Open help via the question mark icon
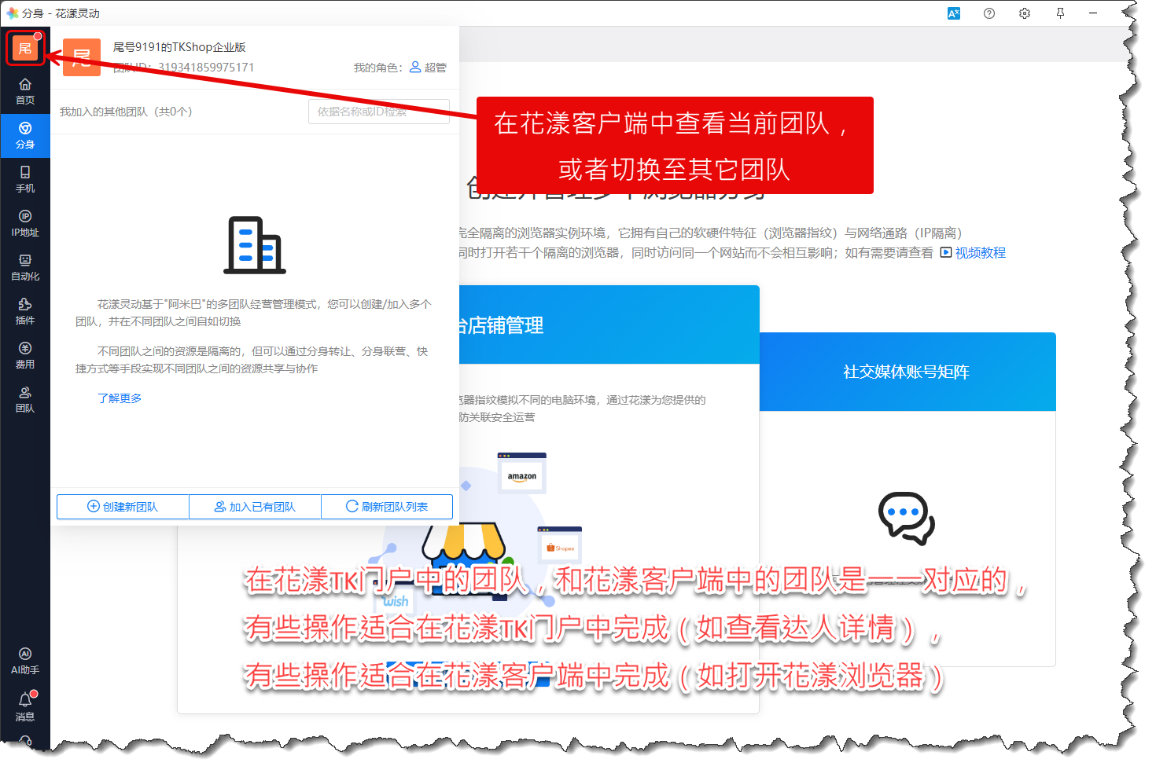The image size is (1156, 770). coord(989,13)
